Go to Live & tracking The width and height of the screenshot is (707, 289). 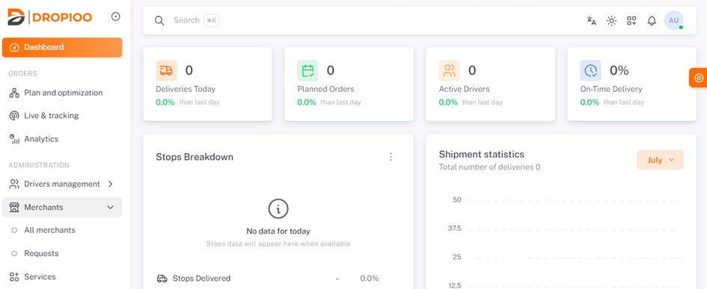[62, 116]
